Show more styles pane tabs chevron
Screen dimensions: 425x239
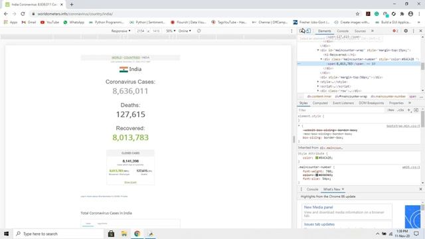point(410,103)
